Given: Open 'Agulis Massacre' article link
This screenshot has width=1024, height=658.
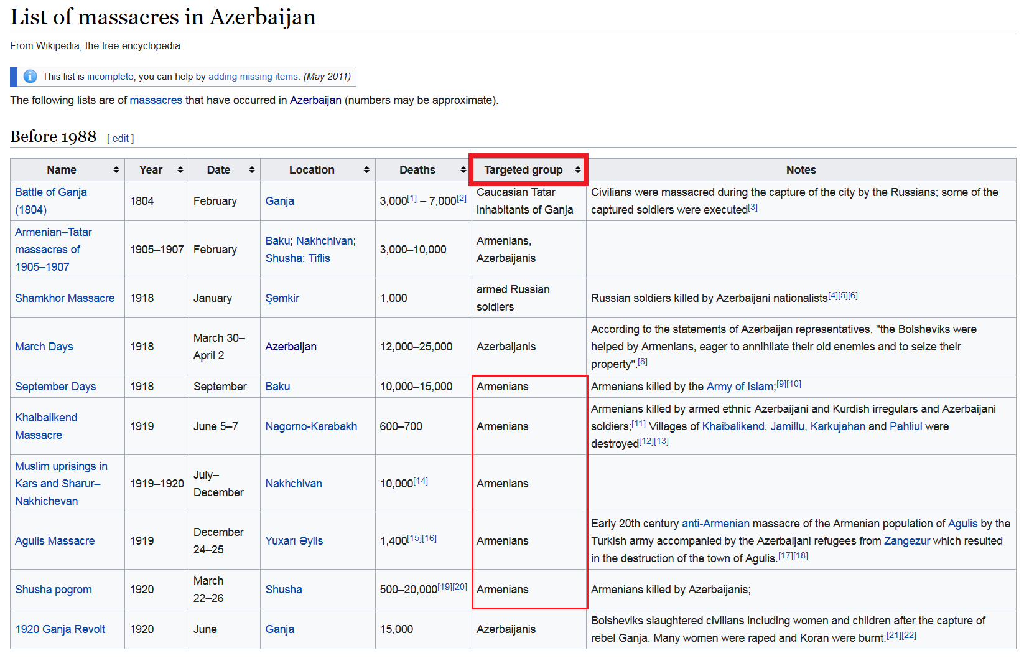Looking at the screenshot, I should pyautogui.click(x=55, y=541).
